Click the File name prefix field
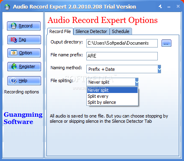This screenshot has height=161, width=184. 122,56
